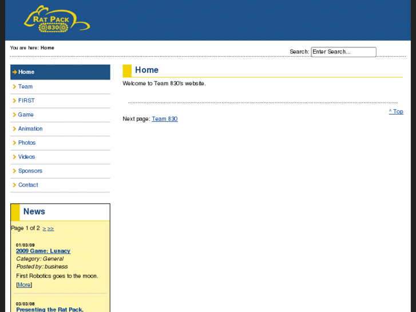Screen dimensions: 416x312
Task: Focus the Enter Search input field
Action: [343, 52]
